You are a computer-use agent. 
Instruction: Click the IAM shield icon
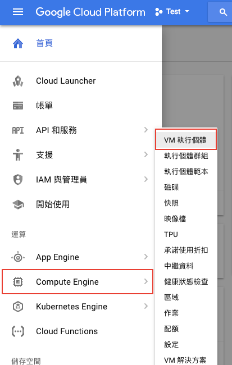click(18, 180)
